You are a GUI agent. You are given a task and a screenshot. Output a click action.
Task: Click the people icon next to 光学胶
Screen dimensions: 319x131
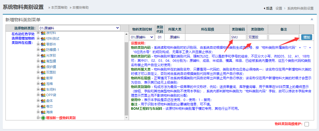click(43, 56)
